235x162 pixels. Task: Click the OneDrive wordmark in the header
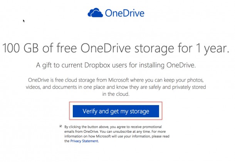pyautogui.click(x=124, y=13)
